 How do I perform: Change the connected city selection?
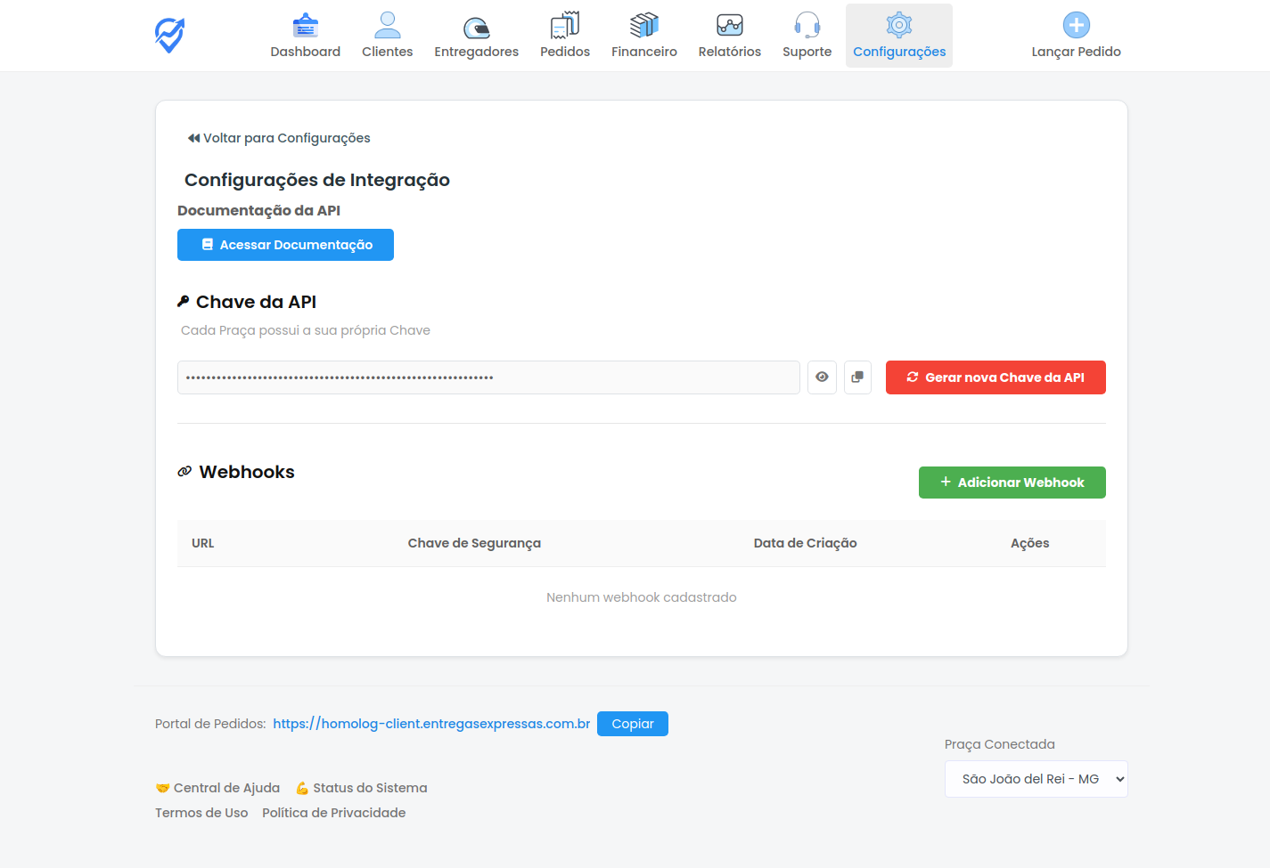click(x=1036, y=778)
